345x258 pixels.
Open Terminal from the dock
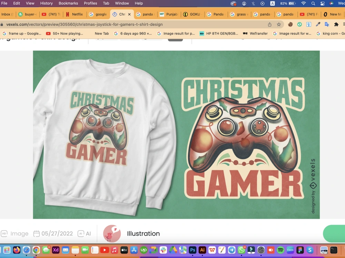pyautogui.click(x=334, y=250)
